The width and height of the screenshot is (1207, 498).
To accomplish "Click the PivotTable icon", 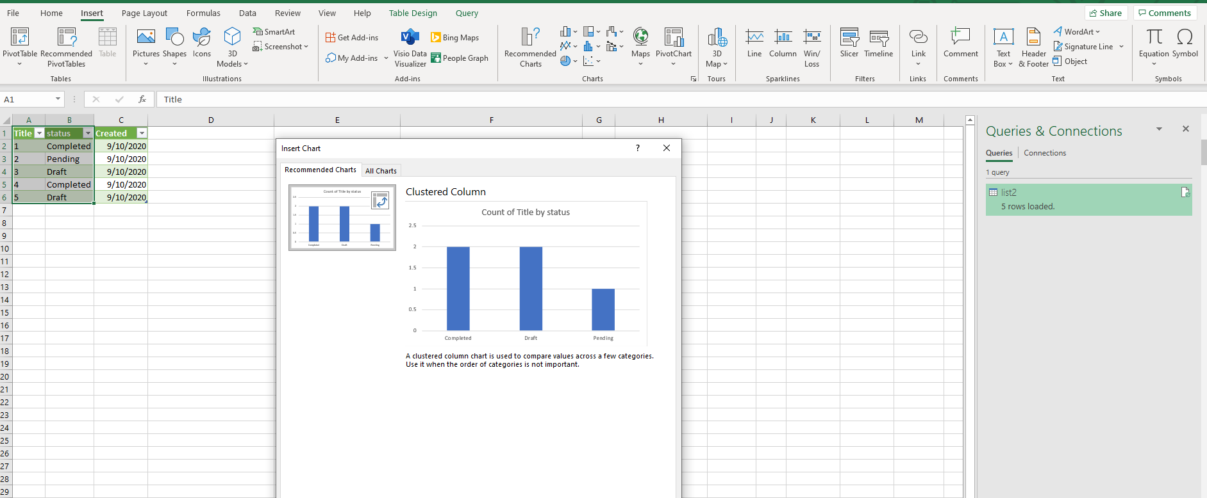I will pos(20,37).
